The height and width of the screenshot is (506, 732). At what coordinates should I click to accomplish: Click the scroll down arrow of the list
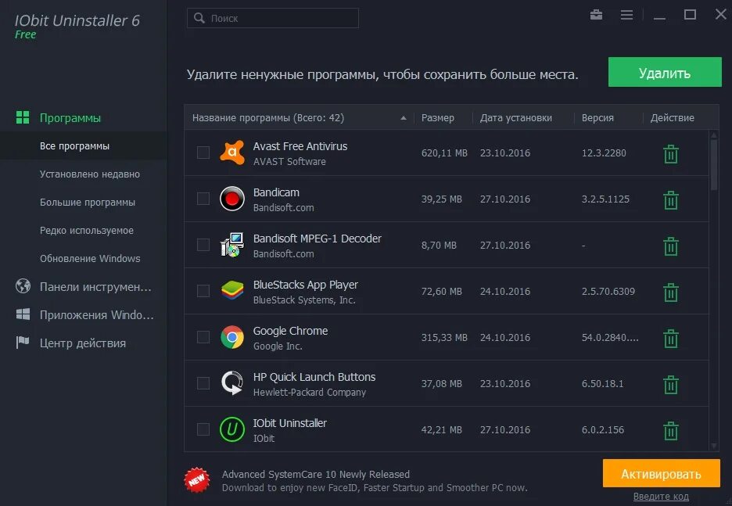coord(714,447)
